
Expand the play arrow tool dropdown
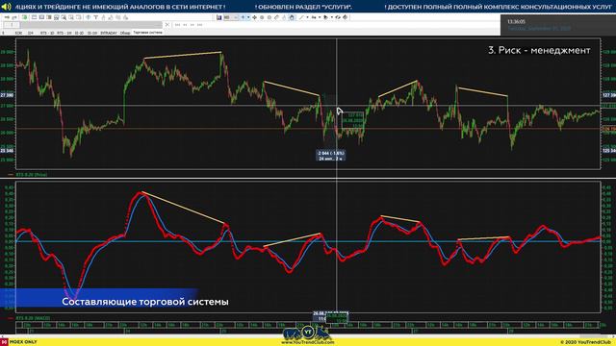(x=332, y=17)
